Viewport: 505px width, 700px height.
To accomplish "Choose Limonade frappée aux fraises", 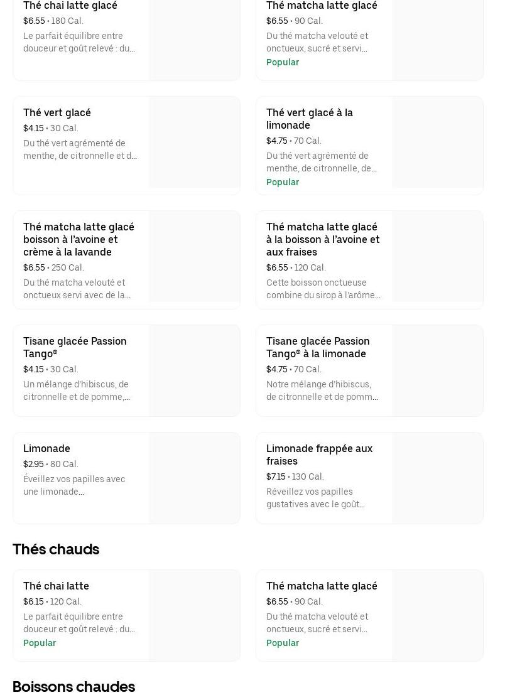I will [x=319, y=455].
